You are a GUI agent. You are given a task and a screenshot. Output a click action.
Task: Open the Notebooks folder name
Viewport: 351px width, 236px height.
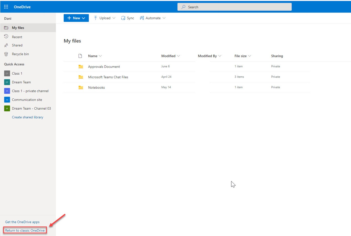click(x=97, y=88)
